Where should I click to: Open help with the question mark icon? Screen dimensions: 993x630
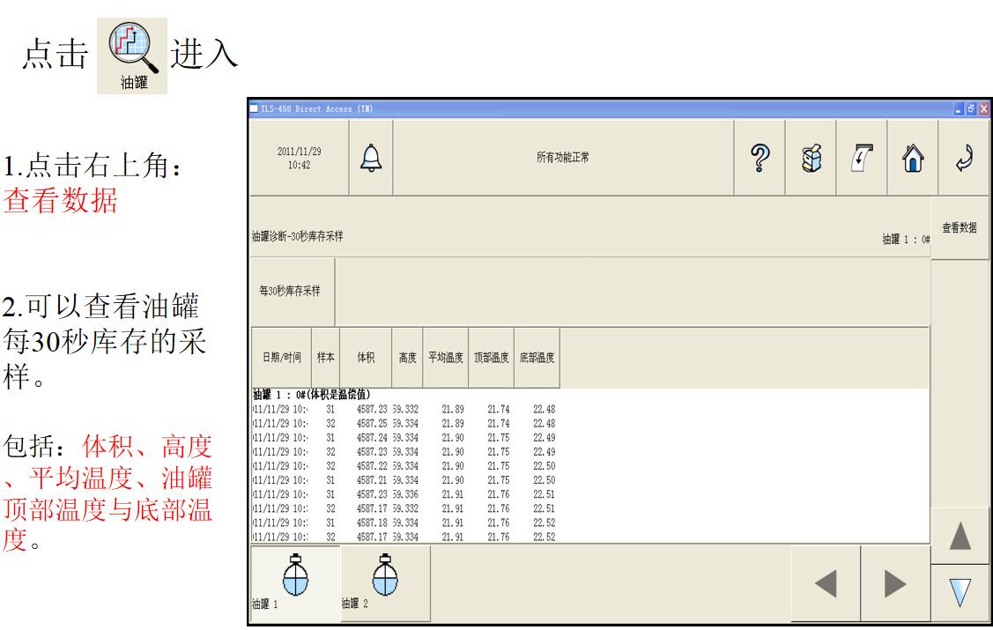click(x=760, y=157)
